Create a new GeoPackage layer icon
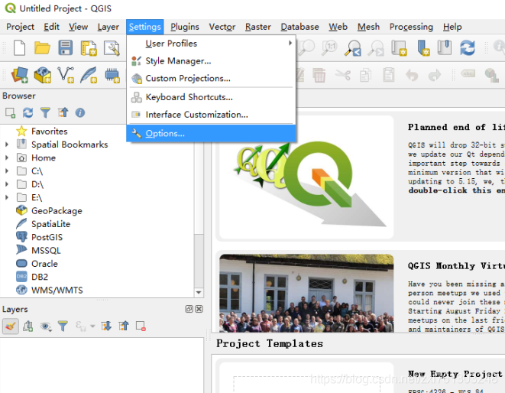 (43, 75)
